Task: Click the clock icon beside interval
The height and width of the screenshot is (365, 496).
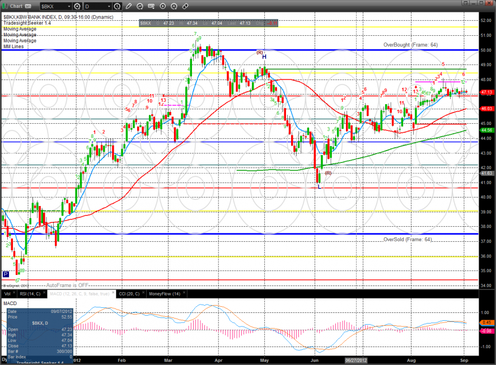Action: [x=117, y=6]
